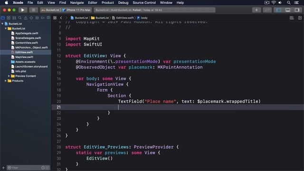Open the File menu

30,3
